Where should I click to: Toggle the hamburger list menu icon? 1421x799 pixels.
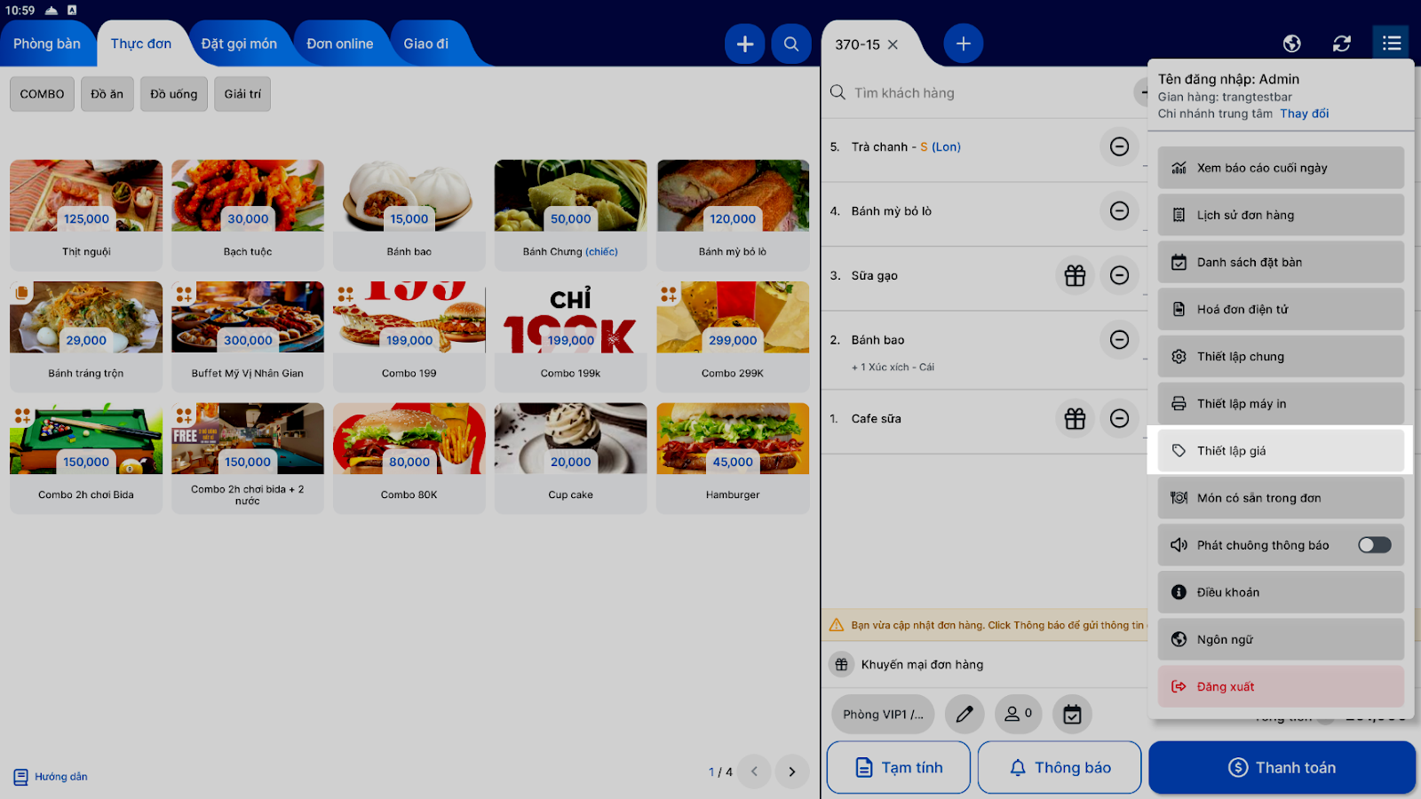click(1392, 44)
